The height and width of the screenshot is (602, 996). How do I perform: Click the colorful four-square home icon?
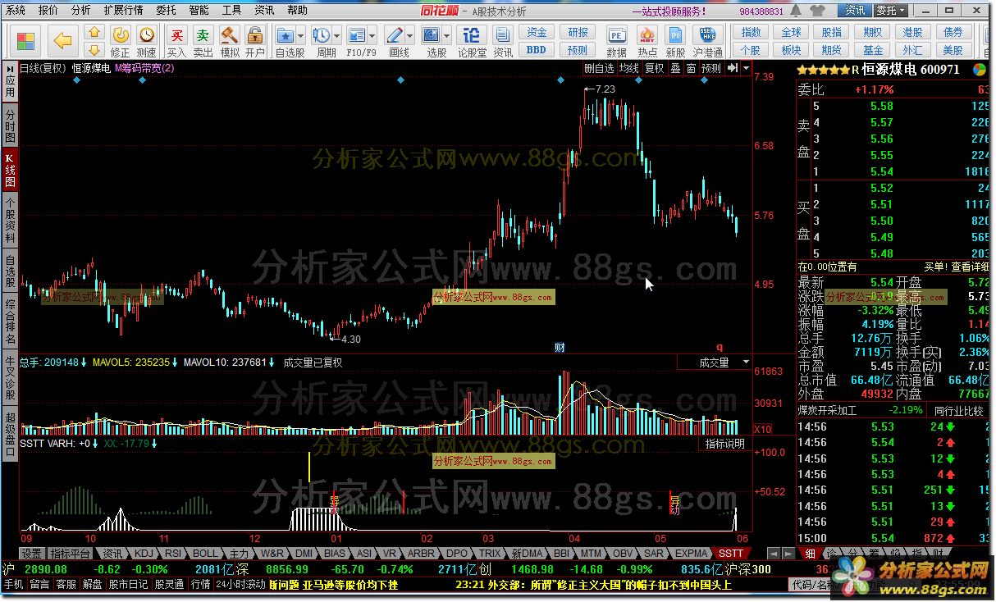(25, 39)
